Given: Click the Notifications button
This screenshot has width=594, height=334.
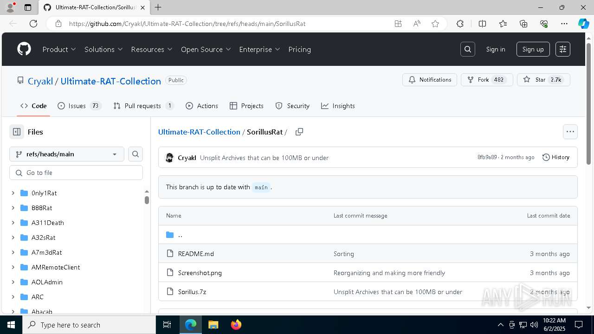Looking at the screenshot, I should [430, 80].
